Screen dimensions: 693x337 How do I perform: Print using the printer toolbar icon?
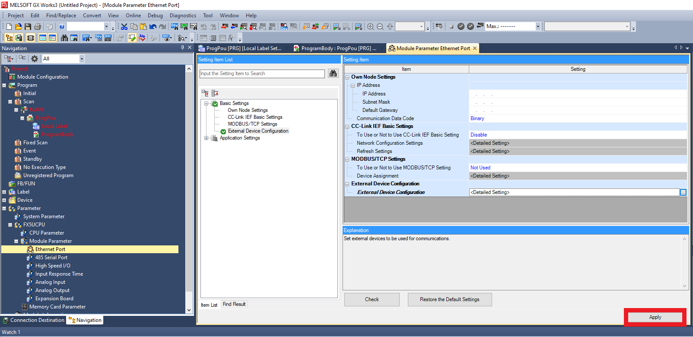tap(38, 26)
